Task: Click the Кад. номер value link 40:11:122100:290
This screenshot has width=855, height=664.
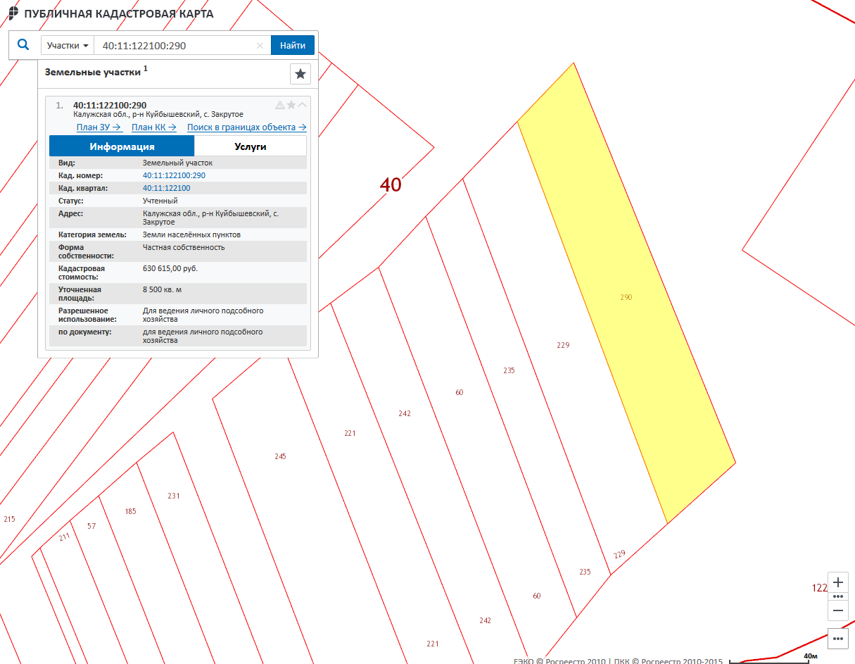Action: [x=174, y=175]
